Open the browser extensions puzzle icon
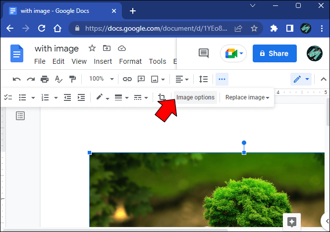 [274, 28]
